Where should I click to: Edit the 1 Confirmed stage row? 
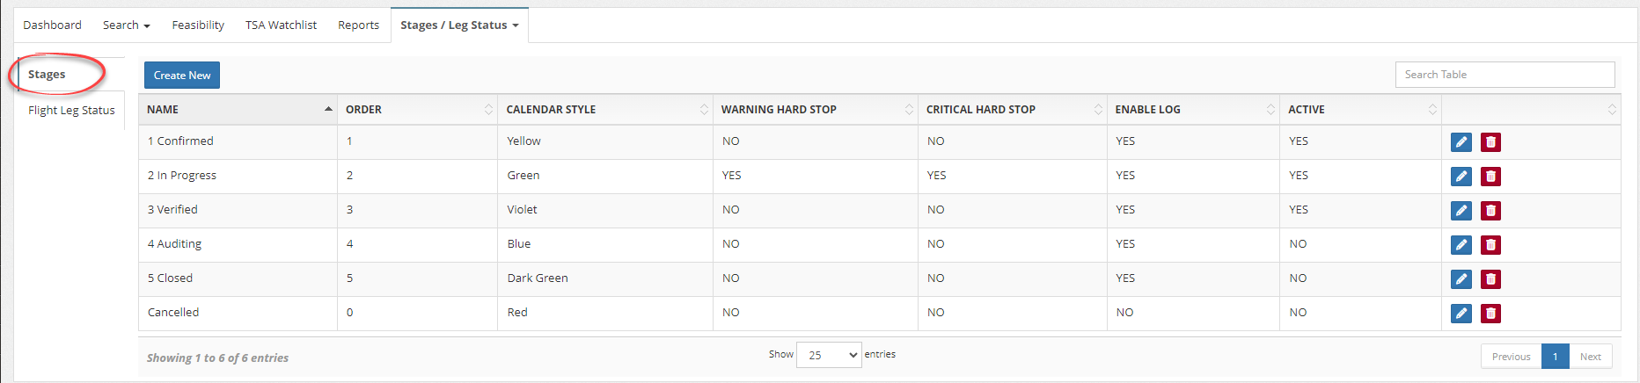(x=1461, y=142)
